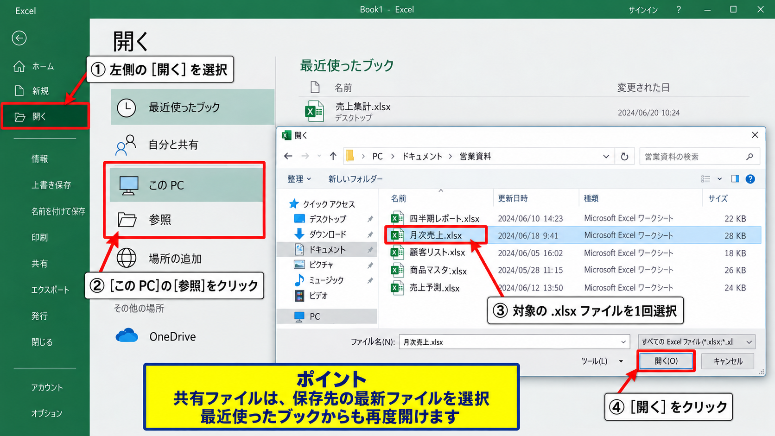This screenshot has width=775, height=436.
Task: Sort by 種類 column header
Action: coord(591,198)
